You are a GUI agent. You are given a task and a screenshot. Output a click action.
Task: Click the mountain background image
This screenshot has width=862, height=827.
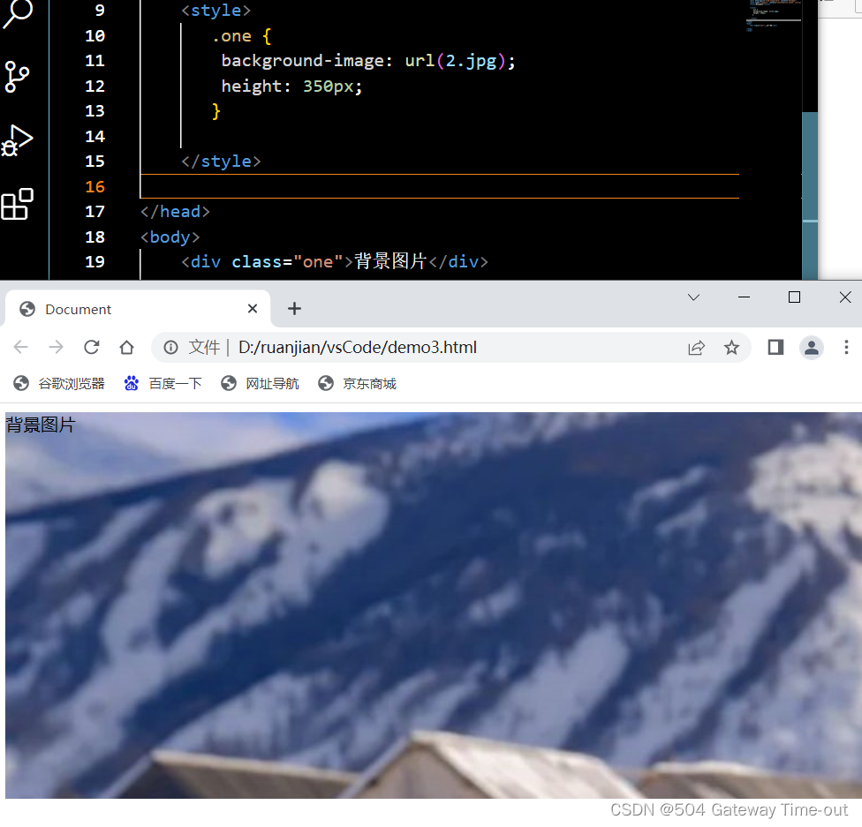434,605
